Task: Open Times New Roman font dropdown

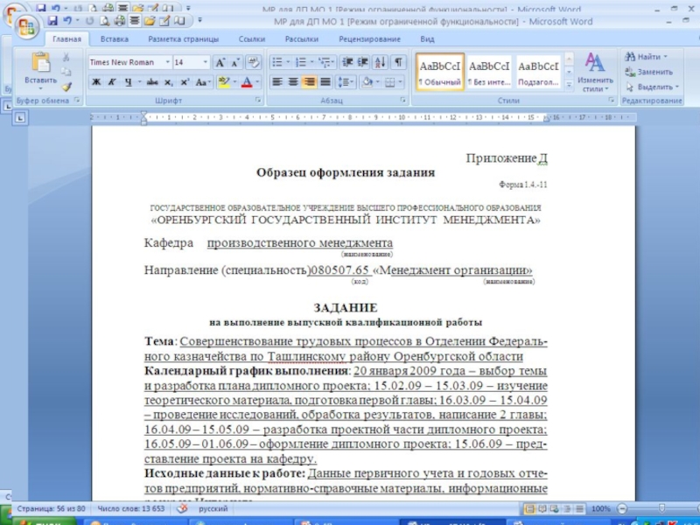Action: (x=168, y=62)
